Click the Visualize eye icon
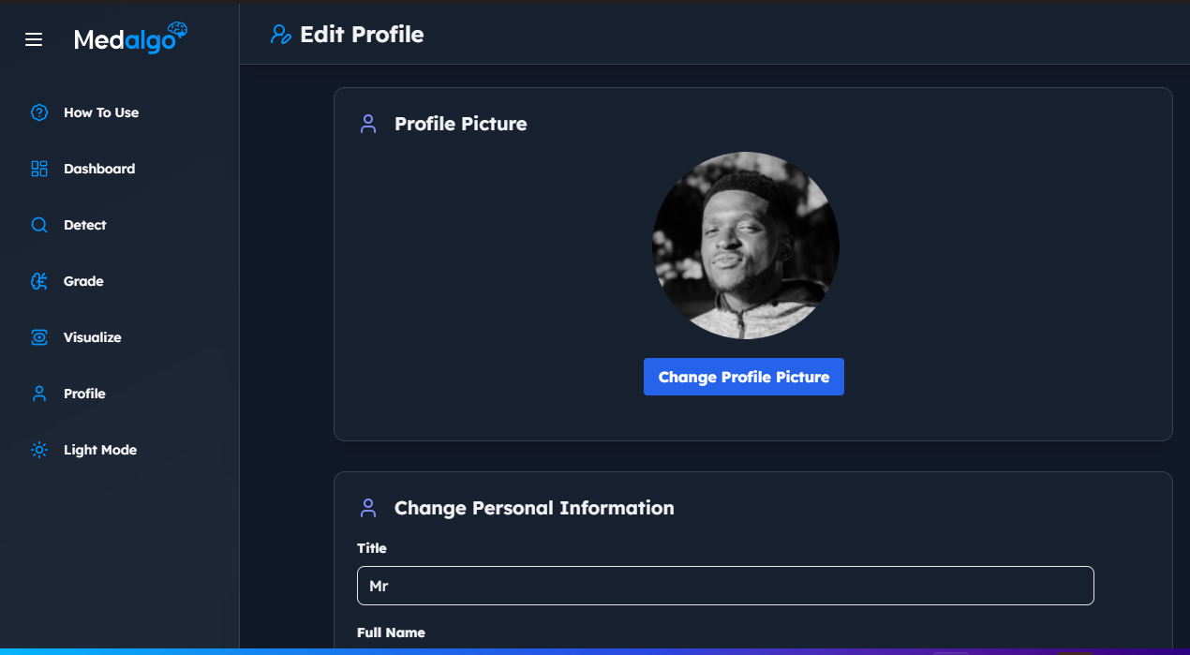This screenshot has height=655, width=1190. click(38, 337)
